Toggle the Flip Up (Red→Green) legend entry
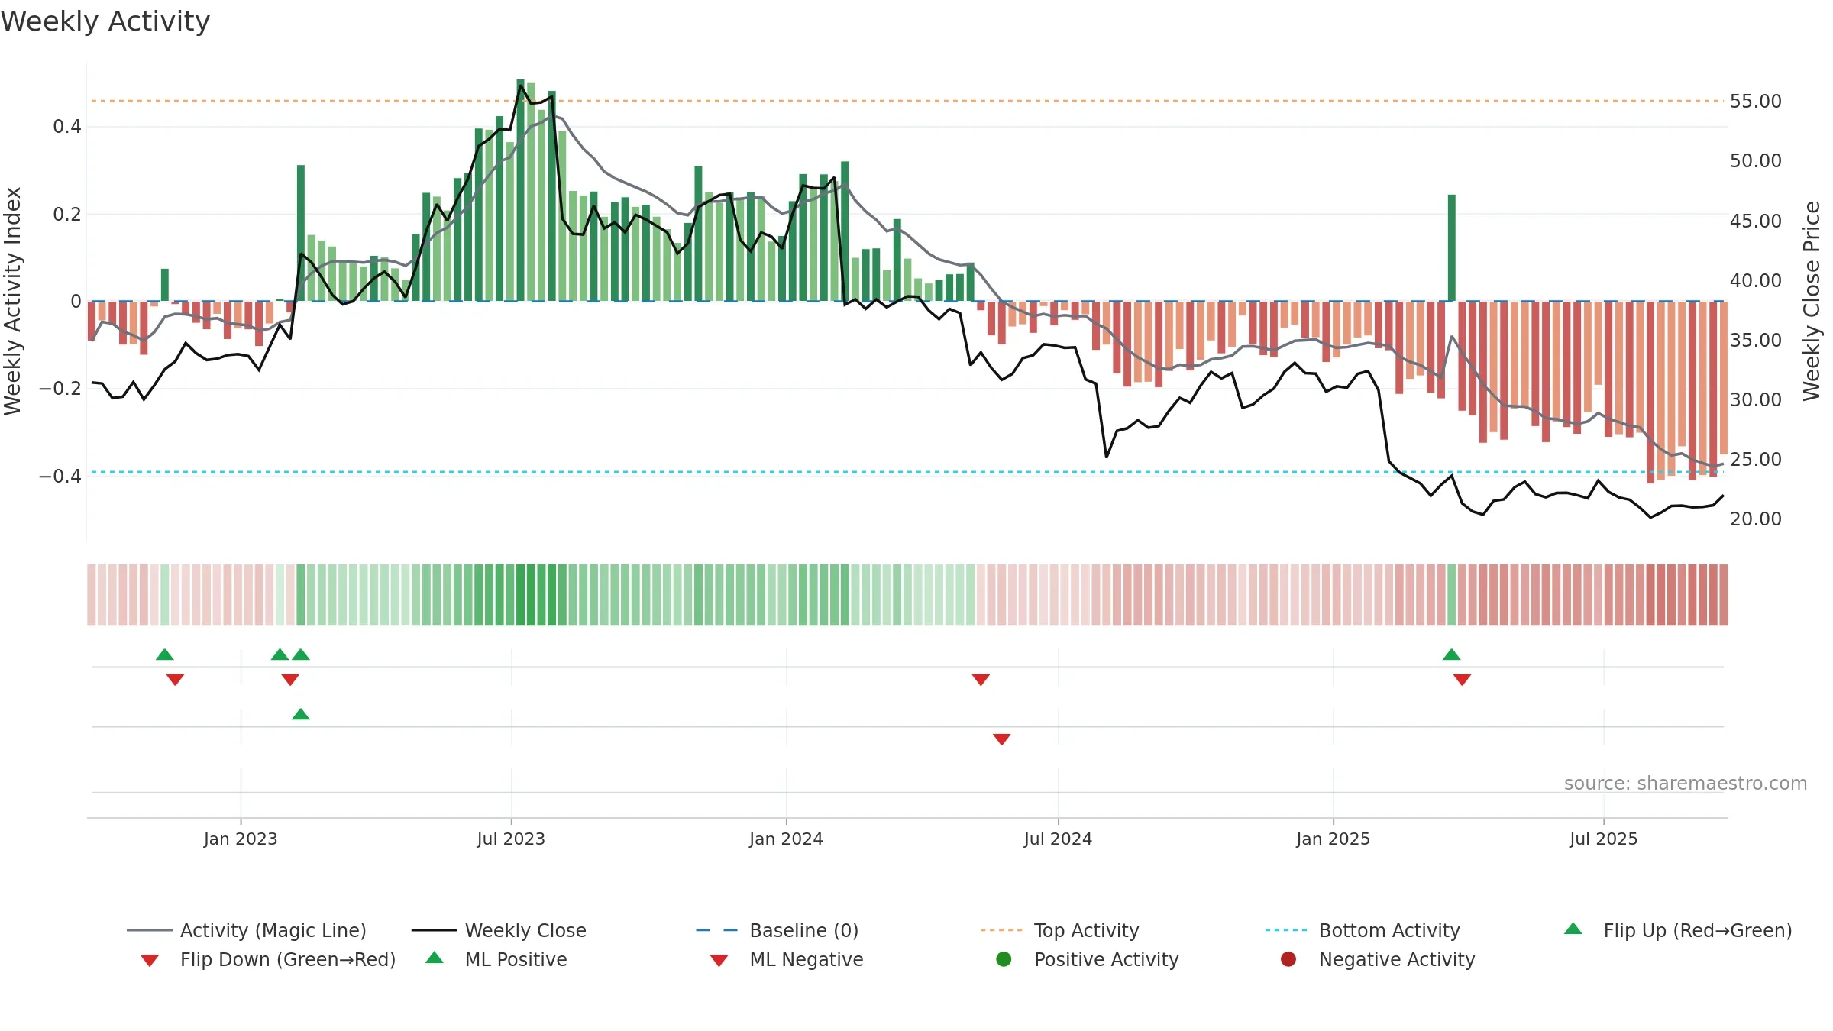The width and height of the screenshot is (1833, 1031). click(x=1678, y=930)
